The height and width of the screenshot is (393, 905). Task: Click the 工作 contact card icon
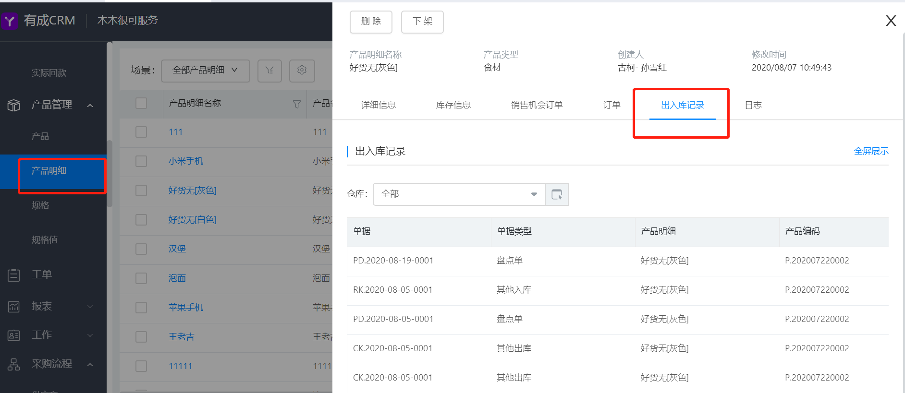pos(14,335)
